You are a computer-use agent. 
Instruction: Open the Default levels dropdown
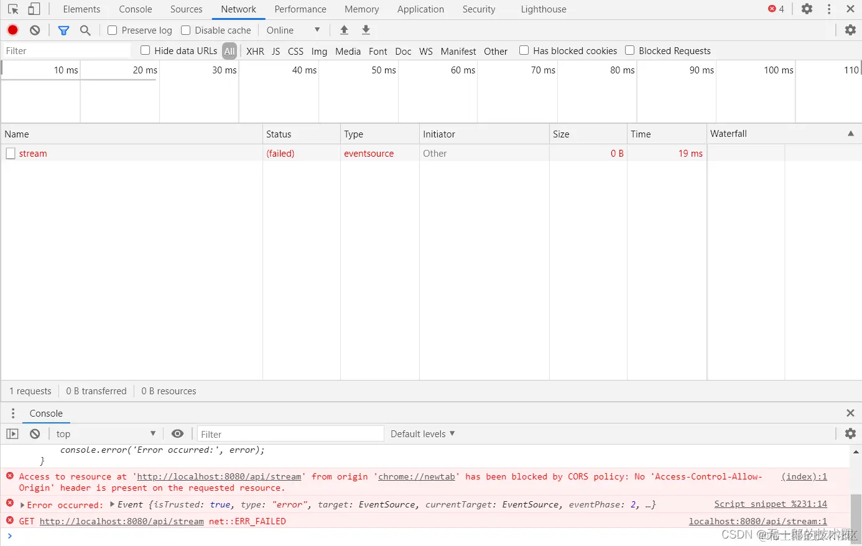pos(423,434)
